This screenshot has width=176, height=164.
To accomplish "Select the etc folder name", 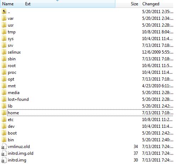I will (x=11, y=120).
